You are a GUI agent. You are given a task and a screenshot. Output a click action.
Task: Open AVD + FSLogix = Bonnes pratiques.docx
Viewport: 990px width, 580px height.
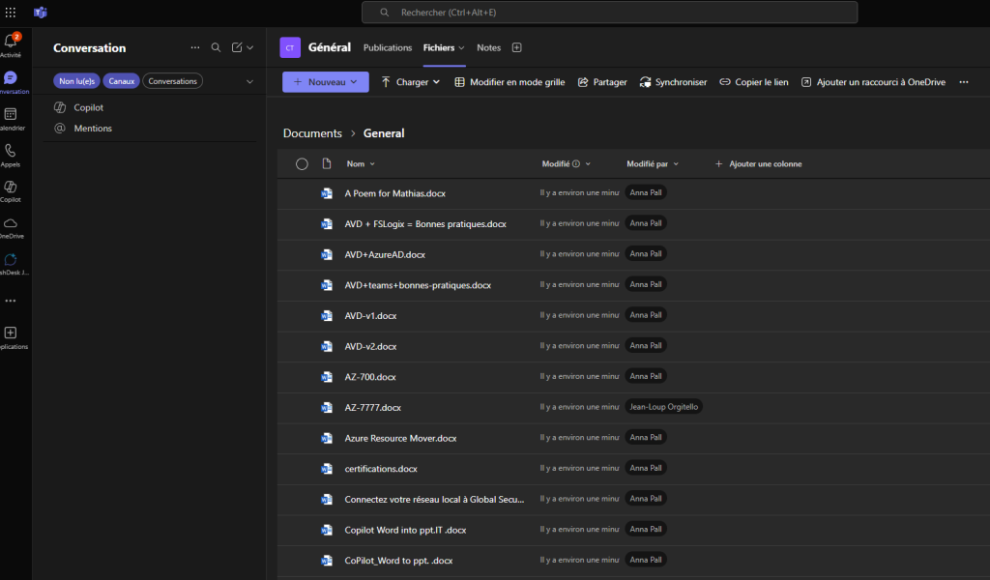(x=425, y=224)
